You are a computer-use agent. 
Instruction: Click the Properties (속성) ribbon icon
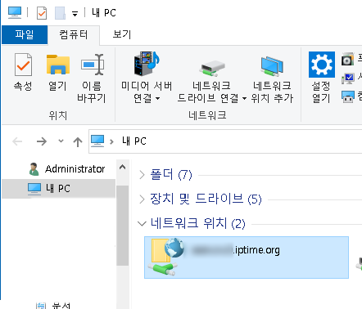tap(23, 65)
